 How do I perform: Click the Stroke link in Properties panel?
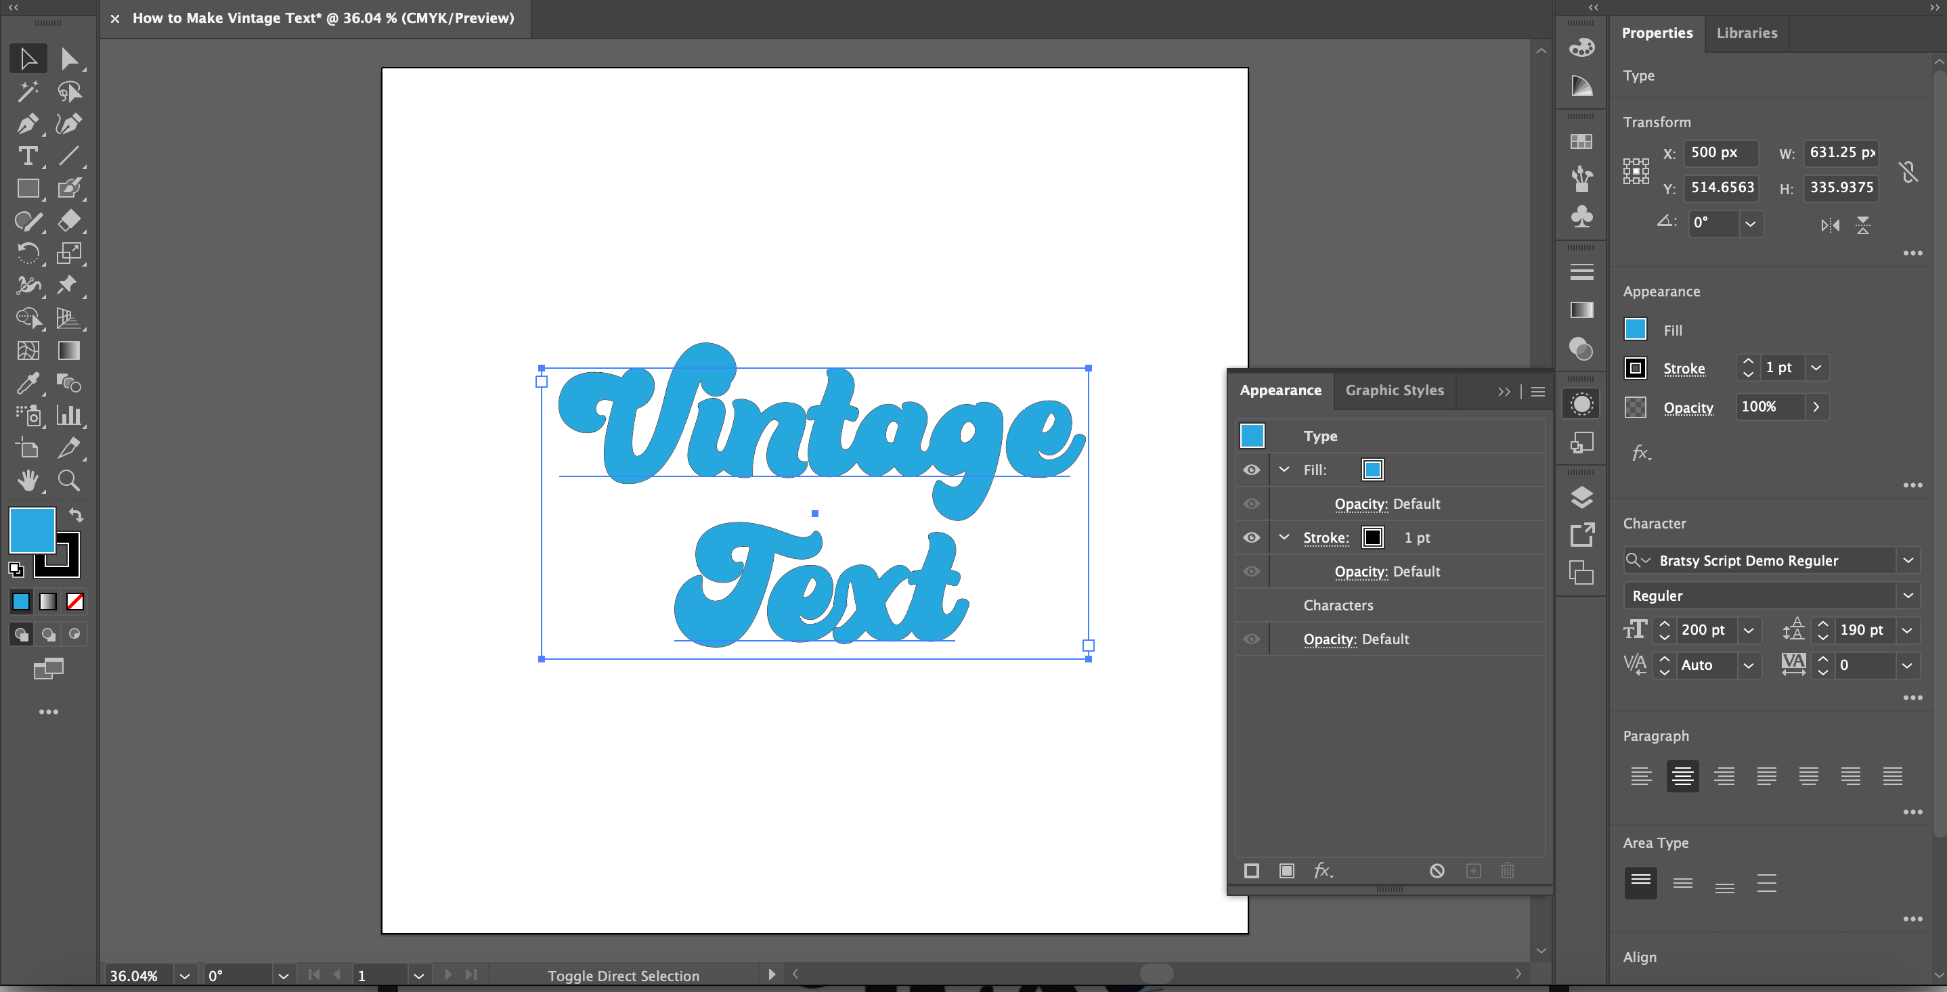(x=1684, y=369)
